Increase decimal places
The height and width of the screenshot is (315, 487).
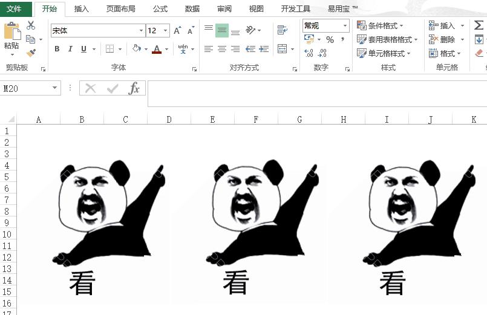pos(309,53)
